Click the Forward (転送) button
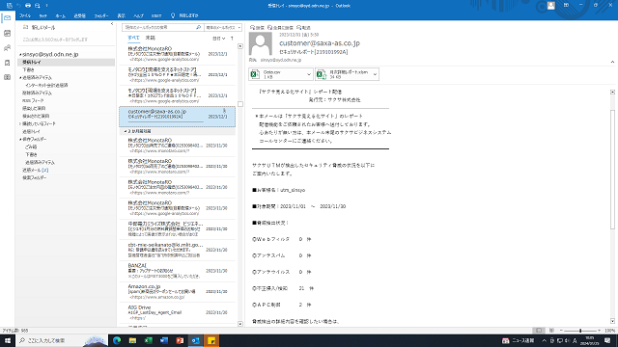Screen dimensions: 618x347 [x=303, y=28]
